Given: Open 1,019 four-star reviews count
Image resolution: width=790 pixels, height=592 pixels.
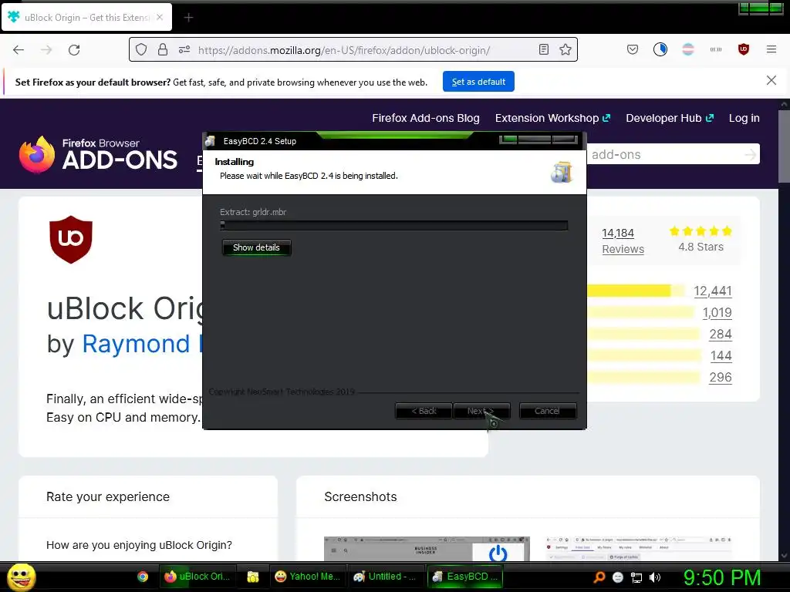Looking at the screenshot, I should coord(717,313).
